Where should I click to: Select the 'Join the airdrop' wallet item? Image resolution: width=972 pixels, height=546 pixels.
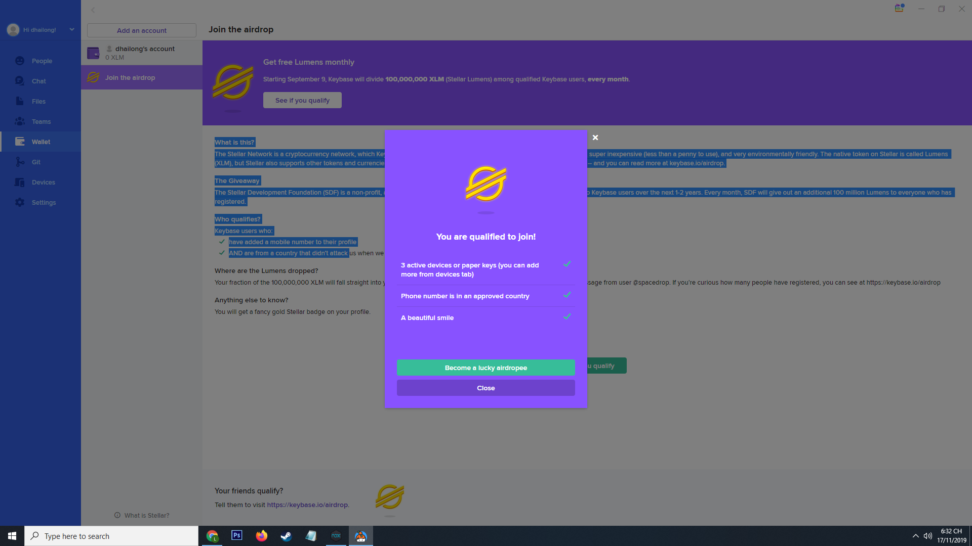[x=130, y=78]
